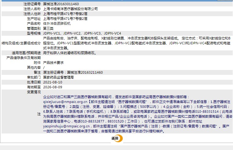Click the 注册人名称 field label
This screenshot has width=233, height=150.
coord(32,9)
